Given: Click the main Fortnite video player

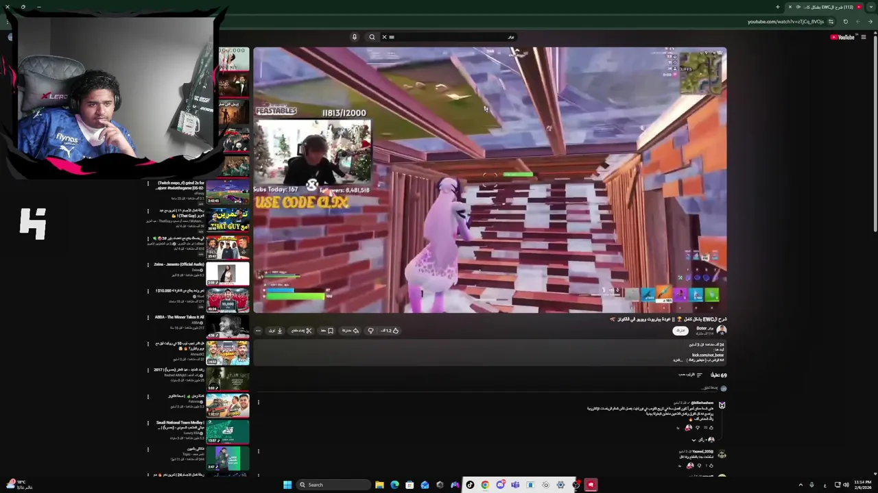Looking at the screenshot, I should tap(490, 180).
